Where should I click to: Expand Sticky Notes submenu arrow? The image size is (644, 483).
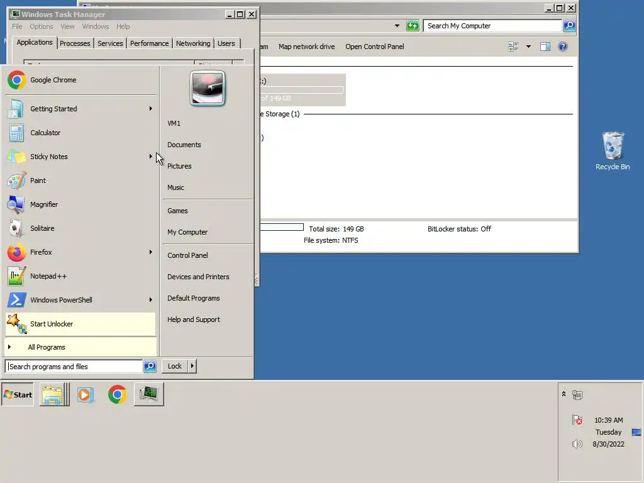pos(151,157)
